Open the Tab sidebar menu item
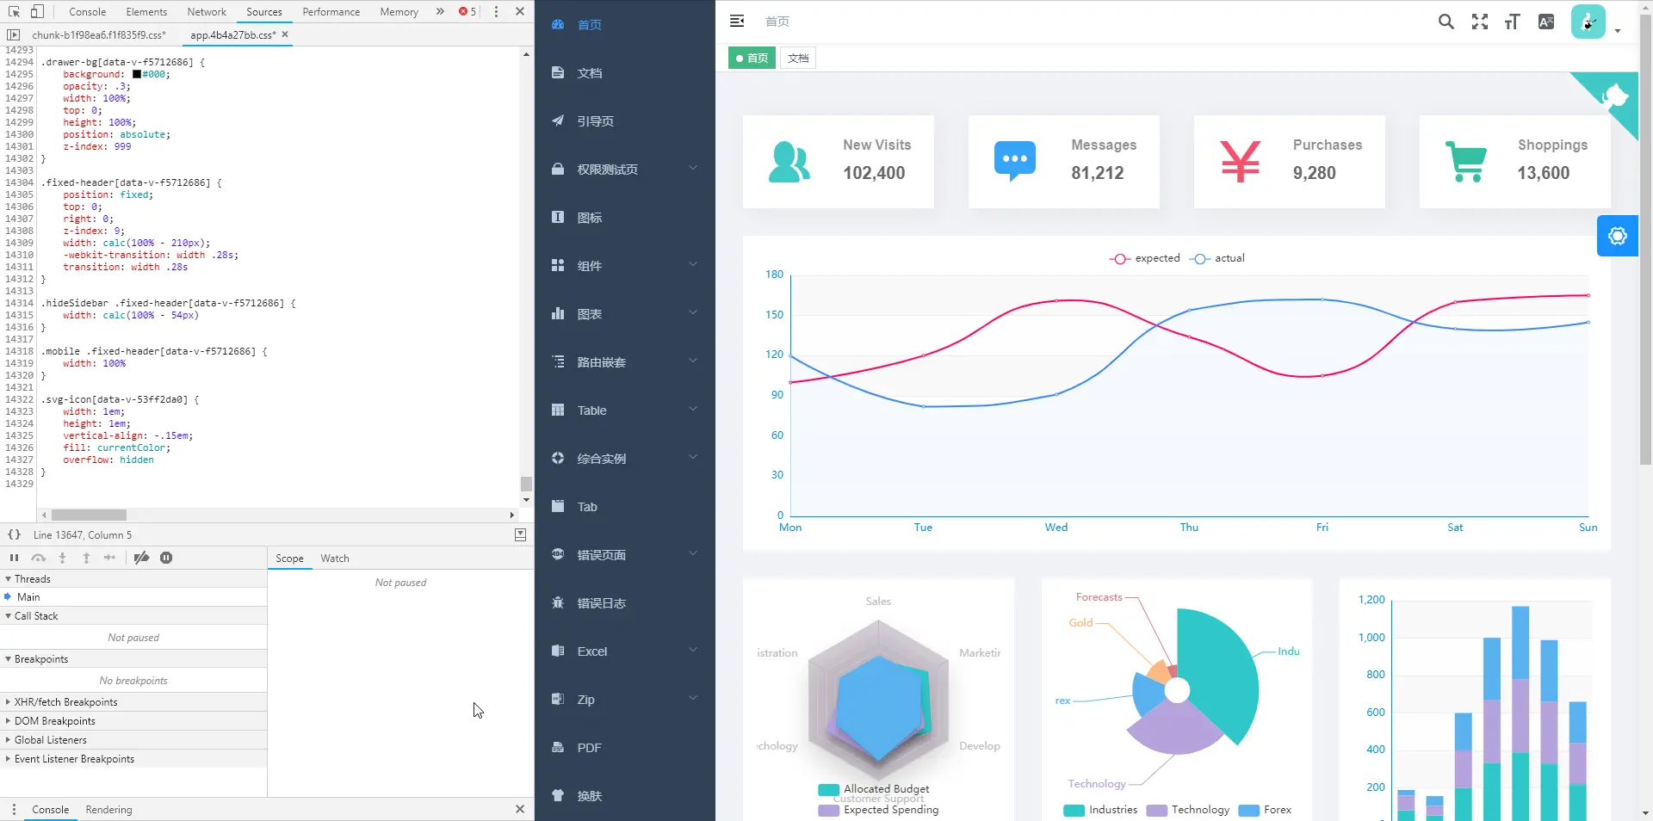The image size is (1653, 821). (x=625, y=507)
